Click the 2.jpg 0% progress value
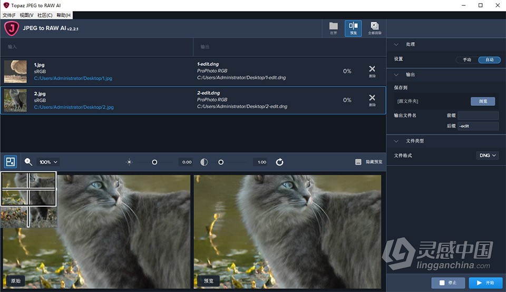Screen dimensions: 506x292 (347, 100)
